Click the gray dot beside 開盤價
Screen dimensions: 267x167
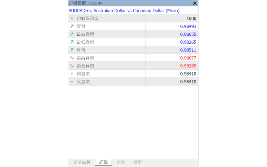point(72,73)
